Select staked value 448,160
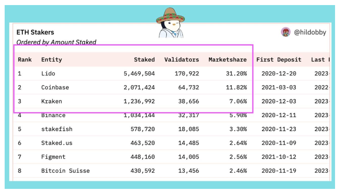Image resolution: width=338 pixels, height=191 pixels. (x=143, y=157)
